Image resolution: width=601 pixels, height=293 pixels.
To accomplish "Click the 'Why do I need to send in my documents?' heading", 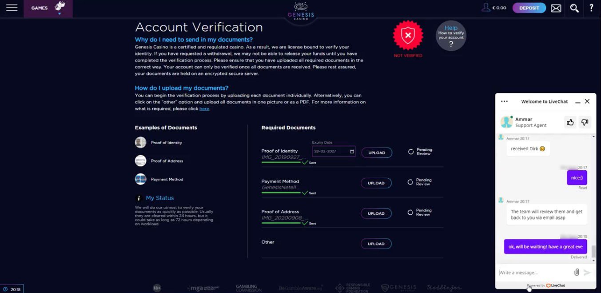I will point(194,40).
